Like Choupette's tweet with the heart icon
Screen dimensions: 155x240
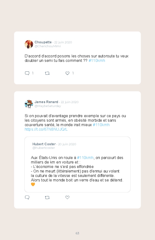click(x=67, y=73)
